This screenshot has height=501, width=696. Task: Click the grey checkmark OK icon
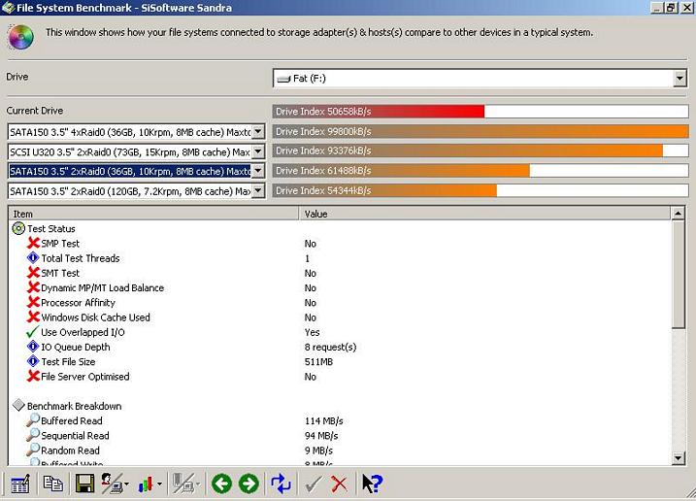[314, 484]
